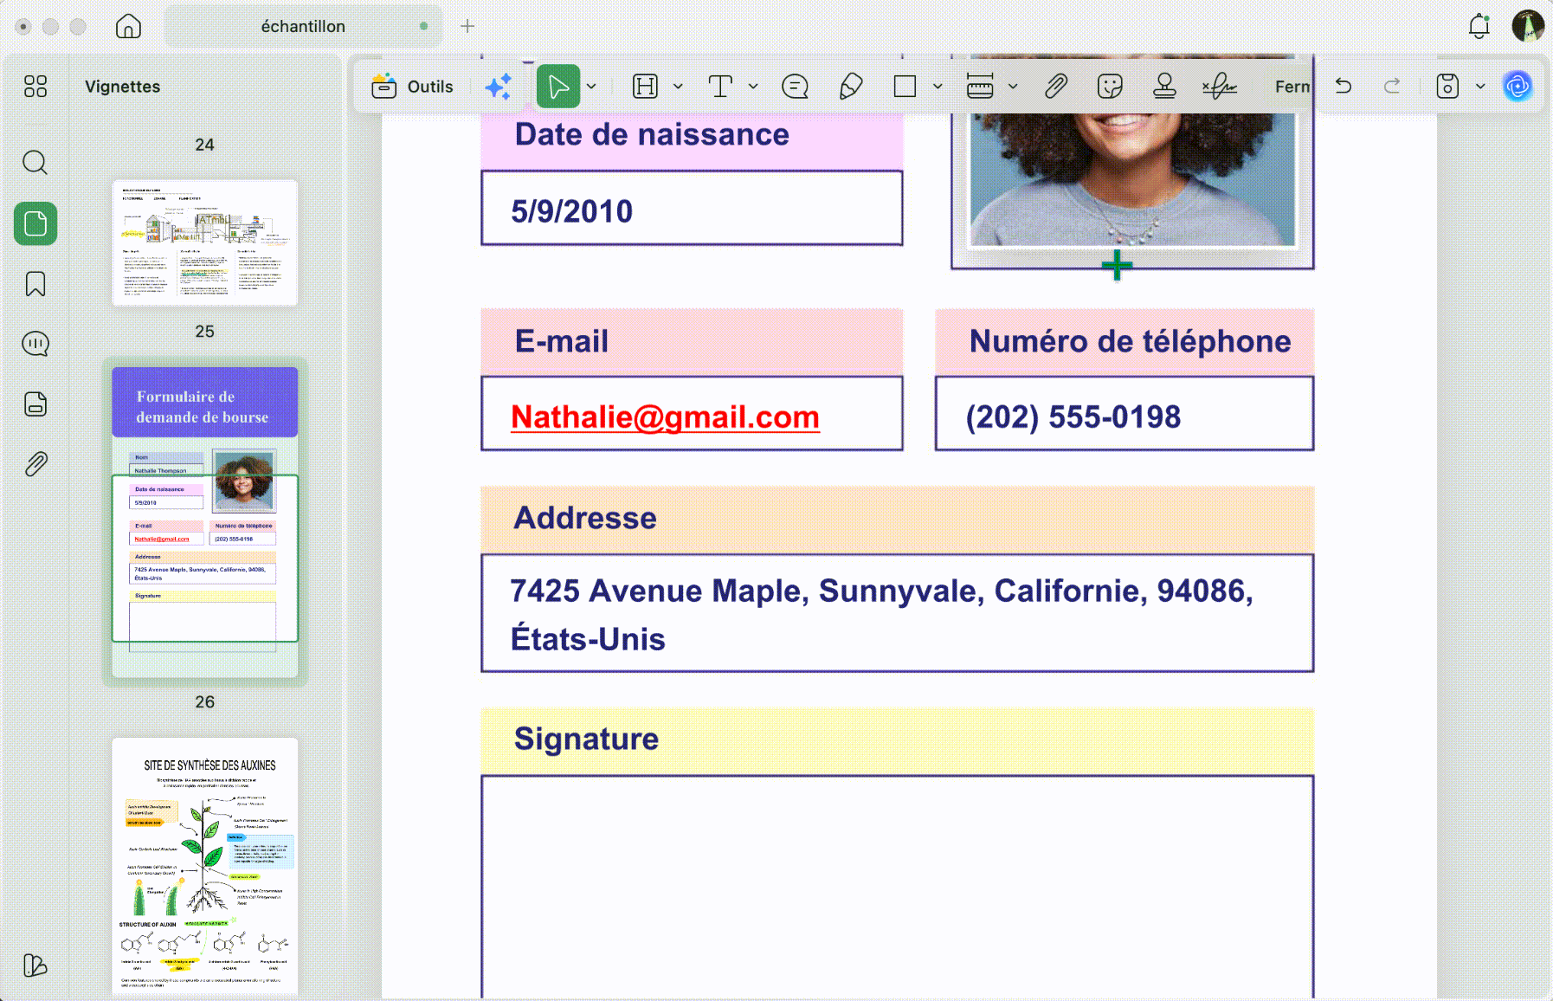1553x1001 pixels.
Task: Open the attachments panel in sidebar
Action: (x=35, y=464)
